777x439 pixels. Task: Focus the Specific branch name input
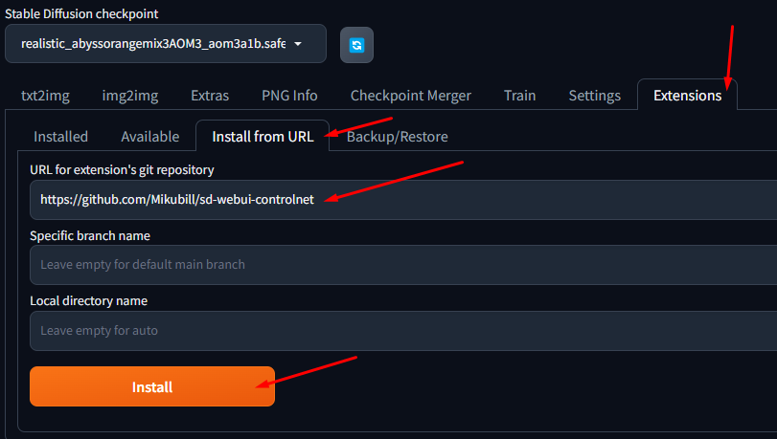pyautogui.click(x=402, y=265)
